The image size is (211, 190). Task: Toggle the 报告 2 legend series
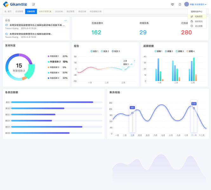coord(105,51)
